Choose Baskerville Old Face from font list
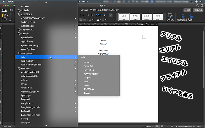The width and height of the screenshot is (205, 128). click(30, 115)
